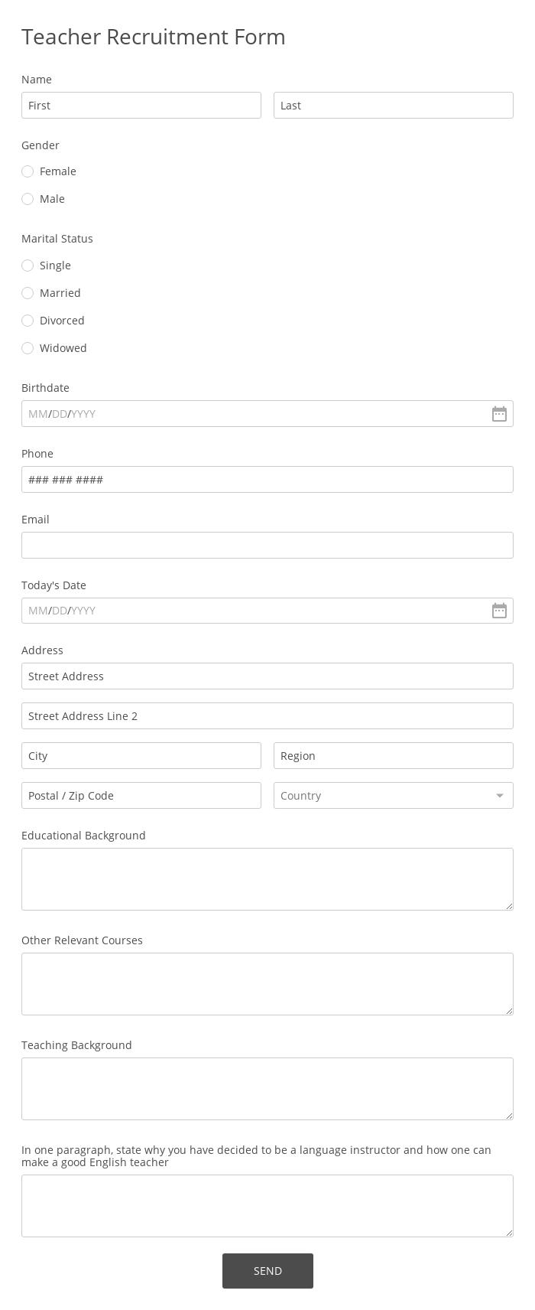Click the Educational Background text area
The height and width of the screenshot is (1310, 535).
(267, 879)
